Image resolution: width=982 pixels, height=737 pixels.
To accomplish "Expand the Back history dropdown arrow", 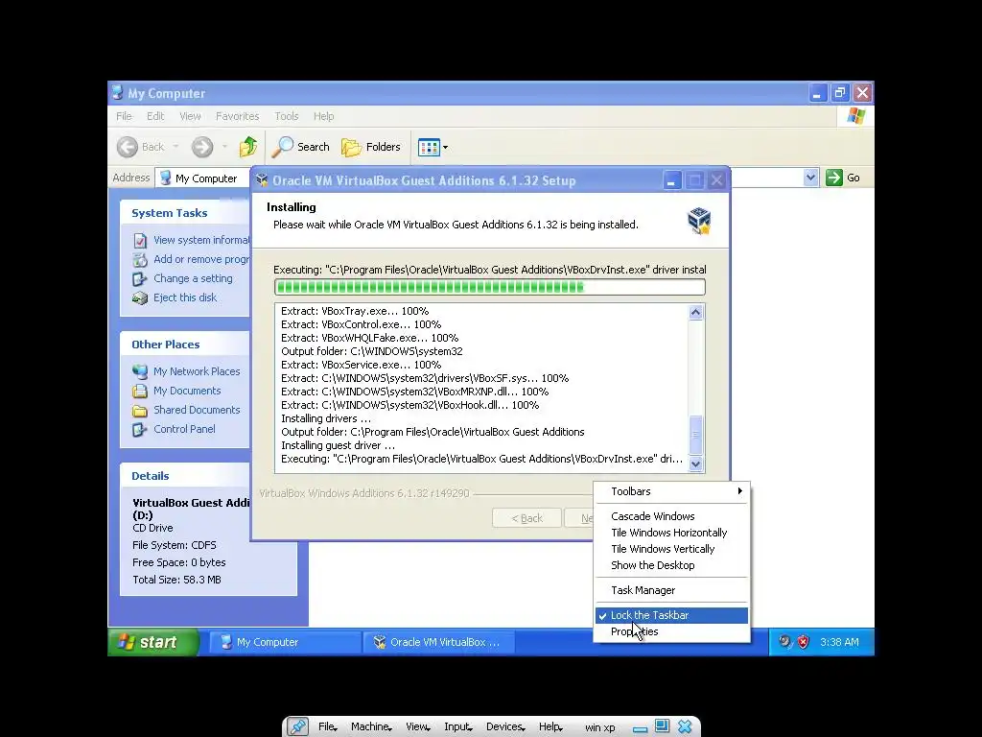I will coord(176,147).
